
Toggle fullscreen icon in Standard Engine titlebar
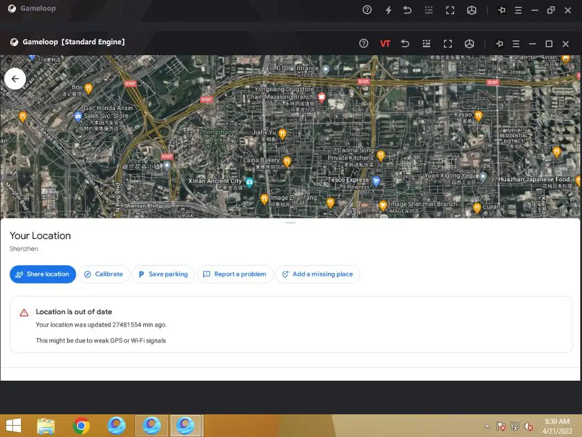pos(448,44)
